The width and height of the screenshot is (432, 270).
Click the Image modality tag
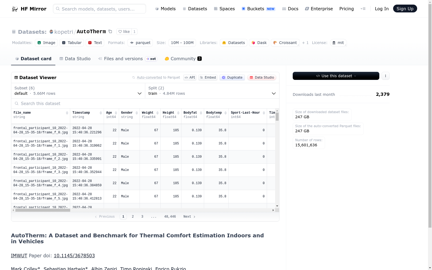(46, 43)
